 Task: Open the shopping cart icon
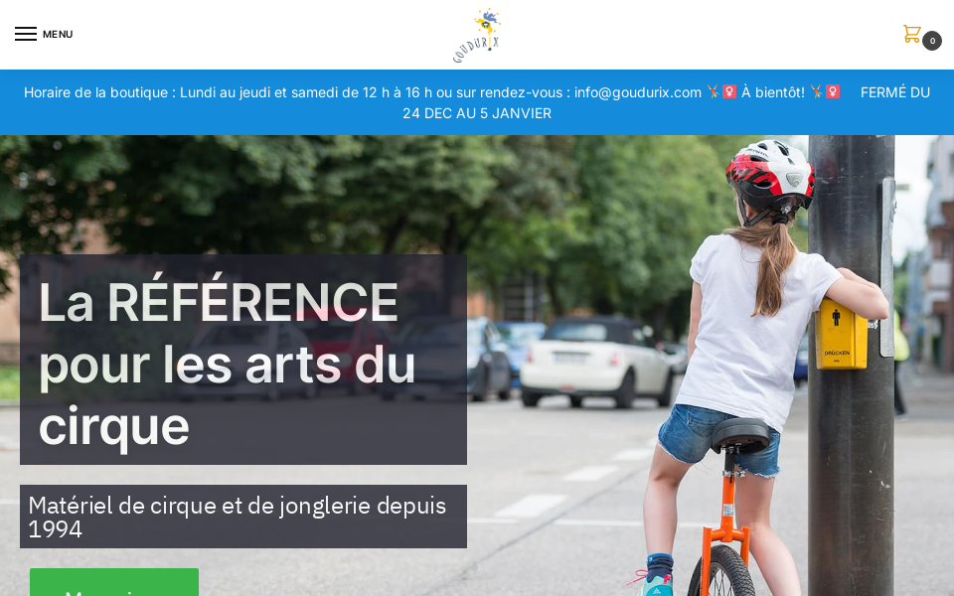click(x=911, y=34)
